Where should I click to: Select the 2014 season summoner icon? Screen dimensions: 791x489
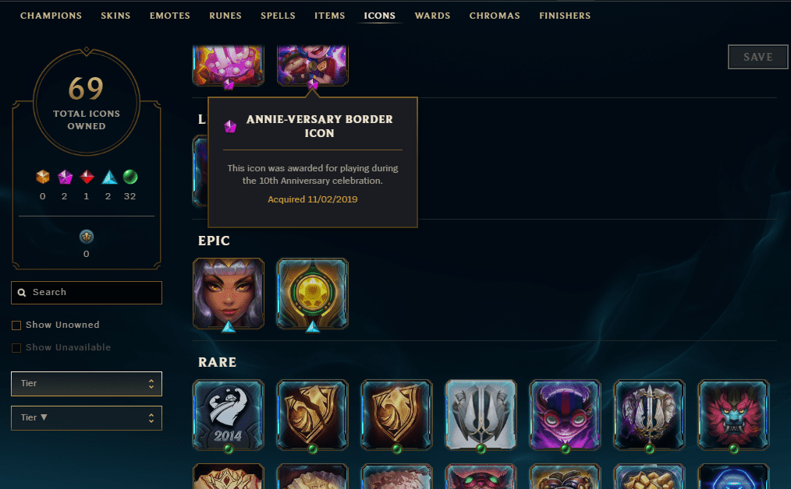228,414
